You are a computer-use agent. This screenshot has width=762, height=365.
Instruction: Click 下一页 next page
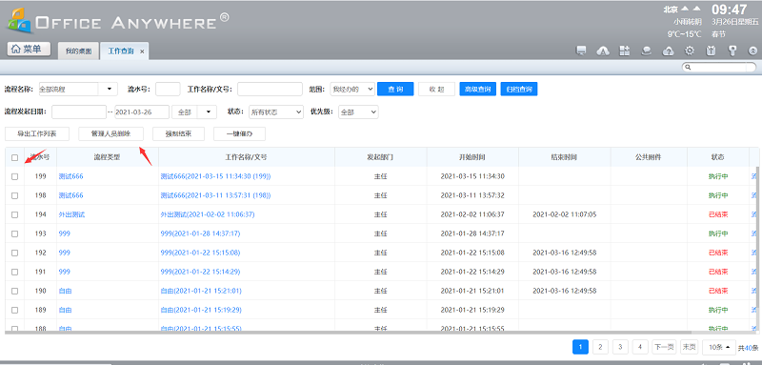pyautogui.click(x=664, y=347)
